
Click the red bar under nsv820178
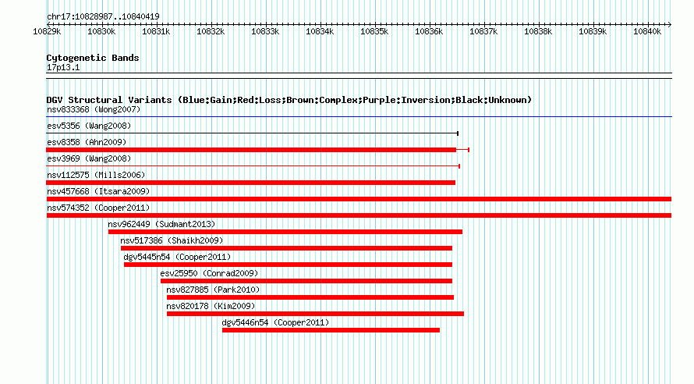[x=315, y=314]
